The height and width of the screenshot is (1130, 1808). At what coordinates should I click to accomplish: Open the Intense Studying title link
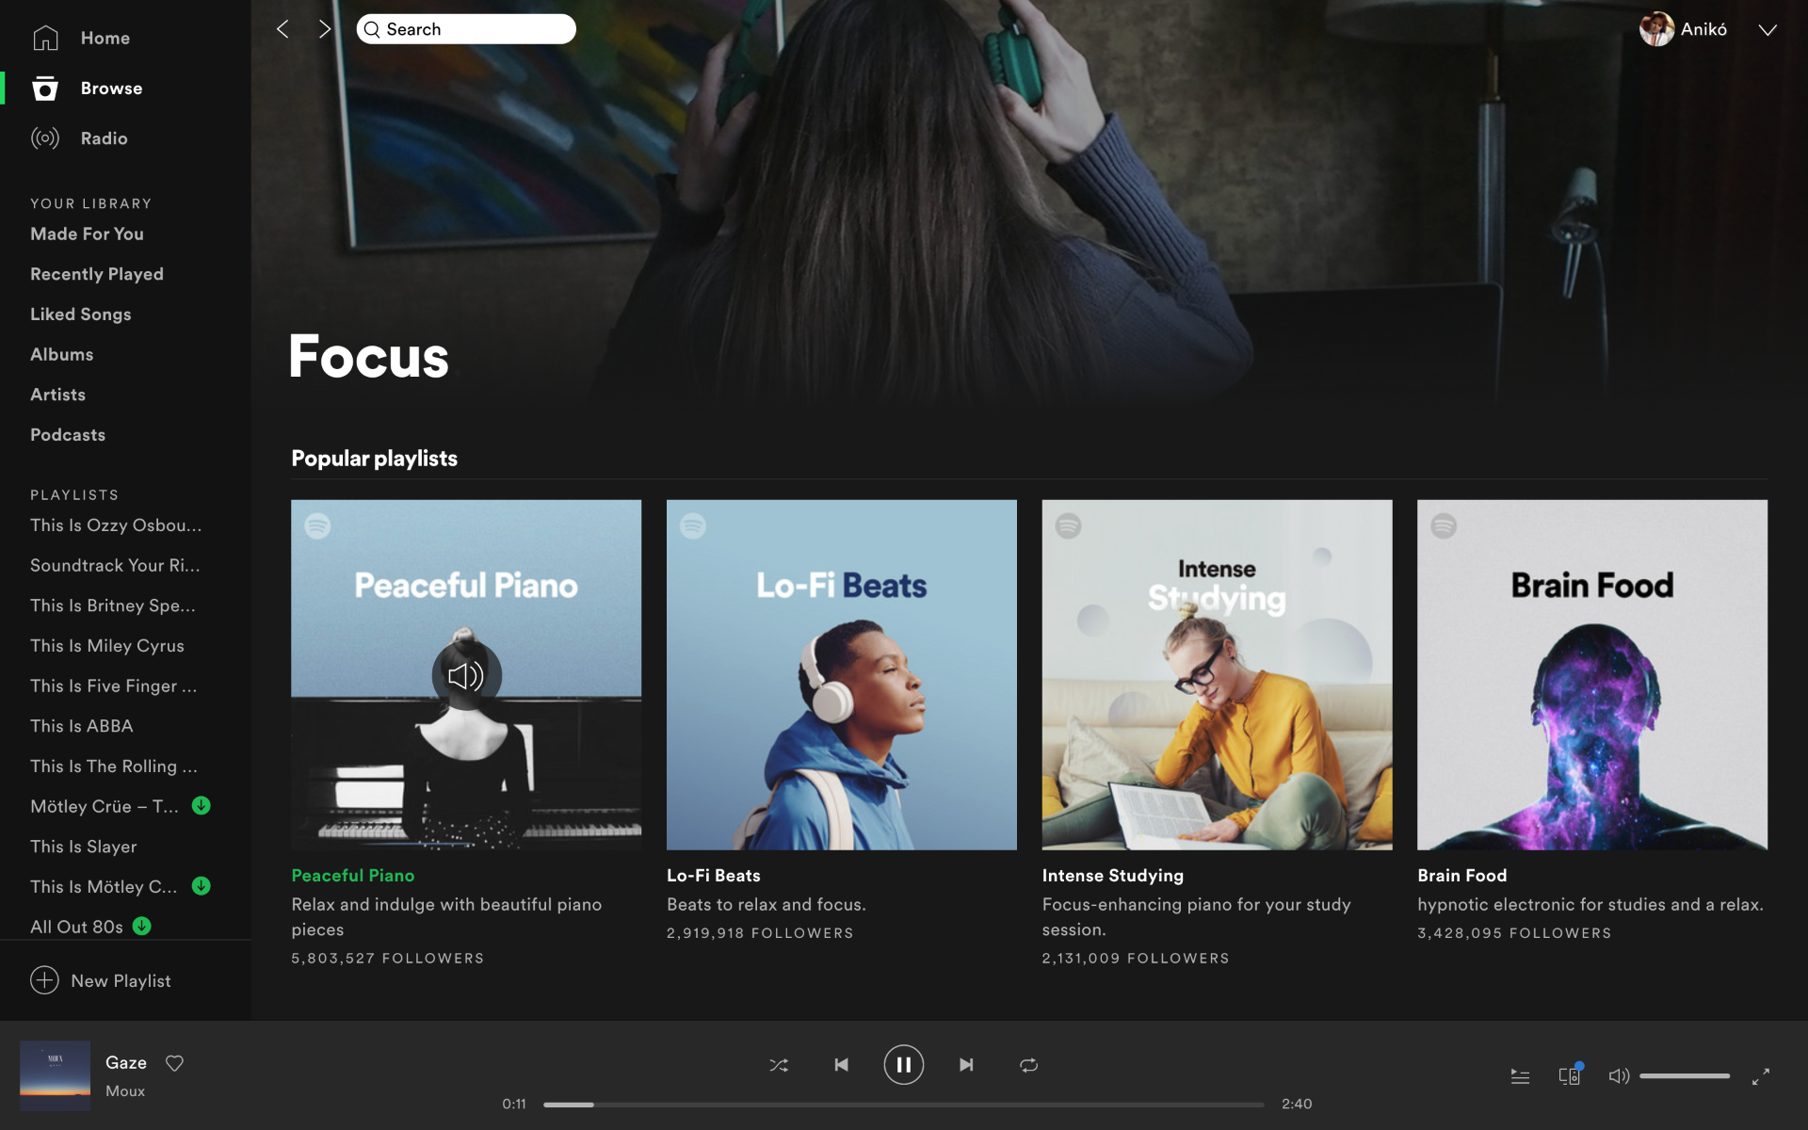[1113, 876]
